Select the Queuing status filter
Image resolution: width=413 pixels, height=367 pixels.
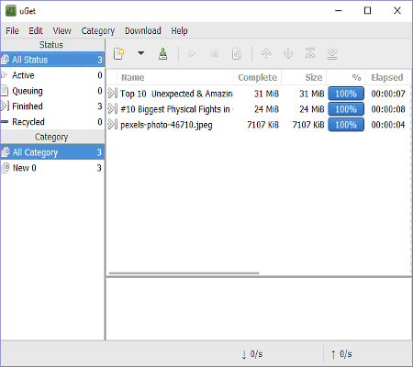coord(52,91)
